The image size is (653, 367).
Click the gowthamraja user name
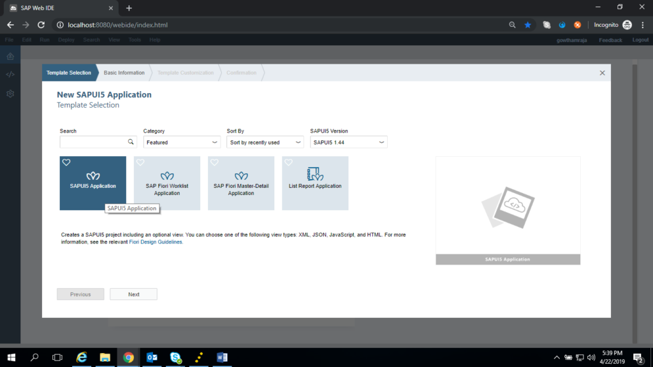point(572,40)
